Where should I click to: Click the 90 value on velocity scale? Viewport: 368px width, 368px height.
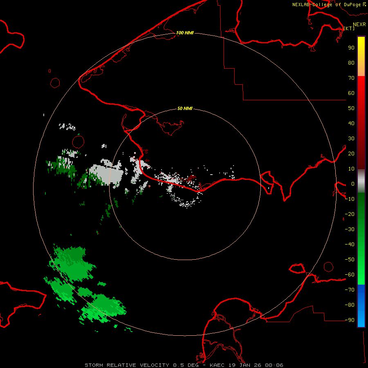point(351,48)
